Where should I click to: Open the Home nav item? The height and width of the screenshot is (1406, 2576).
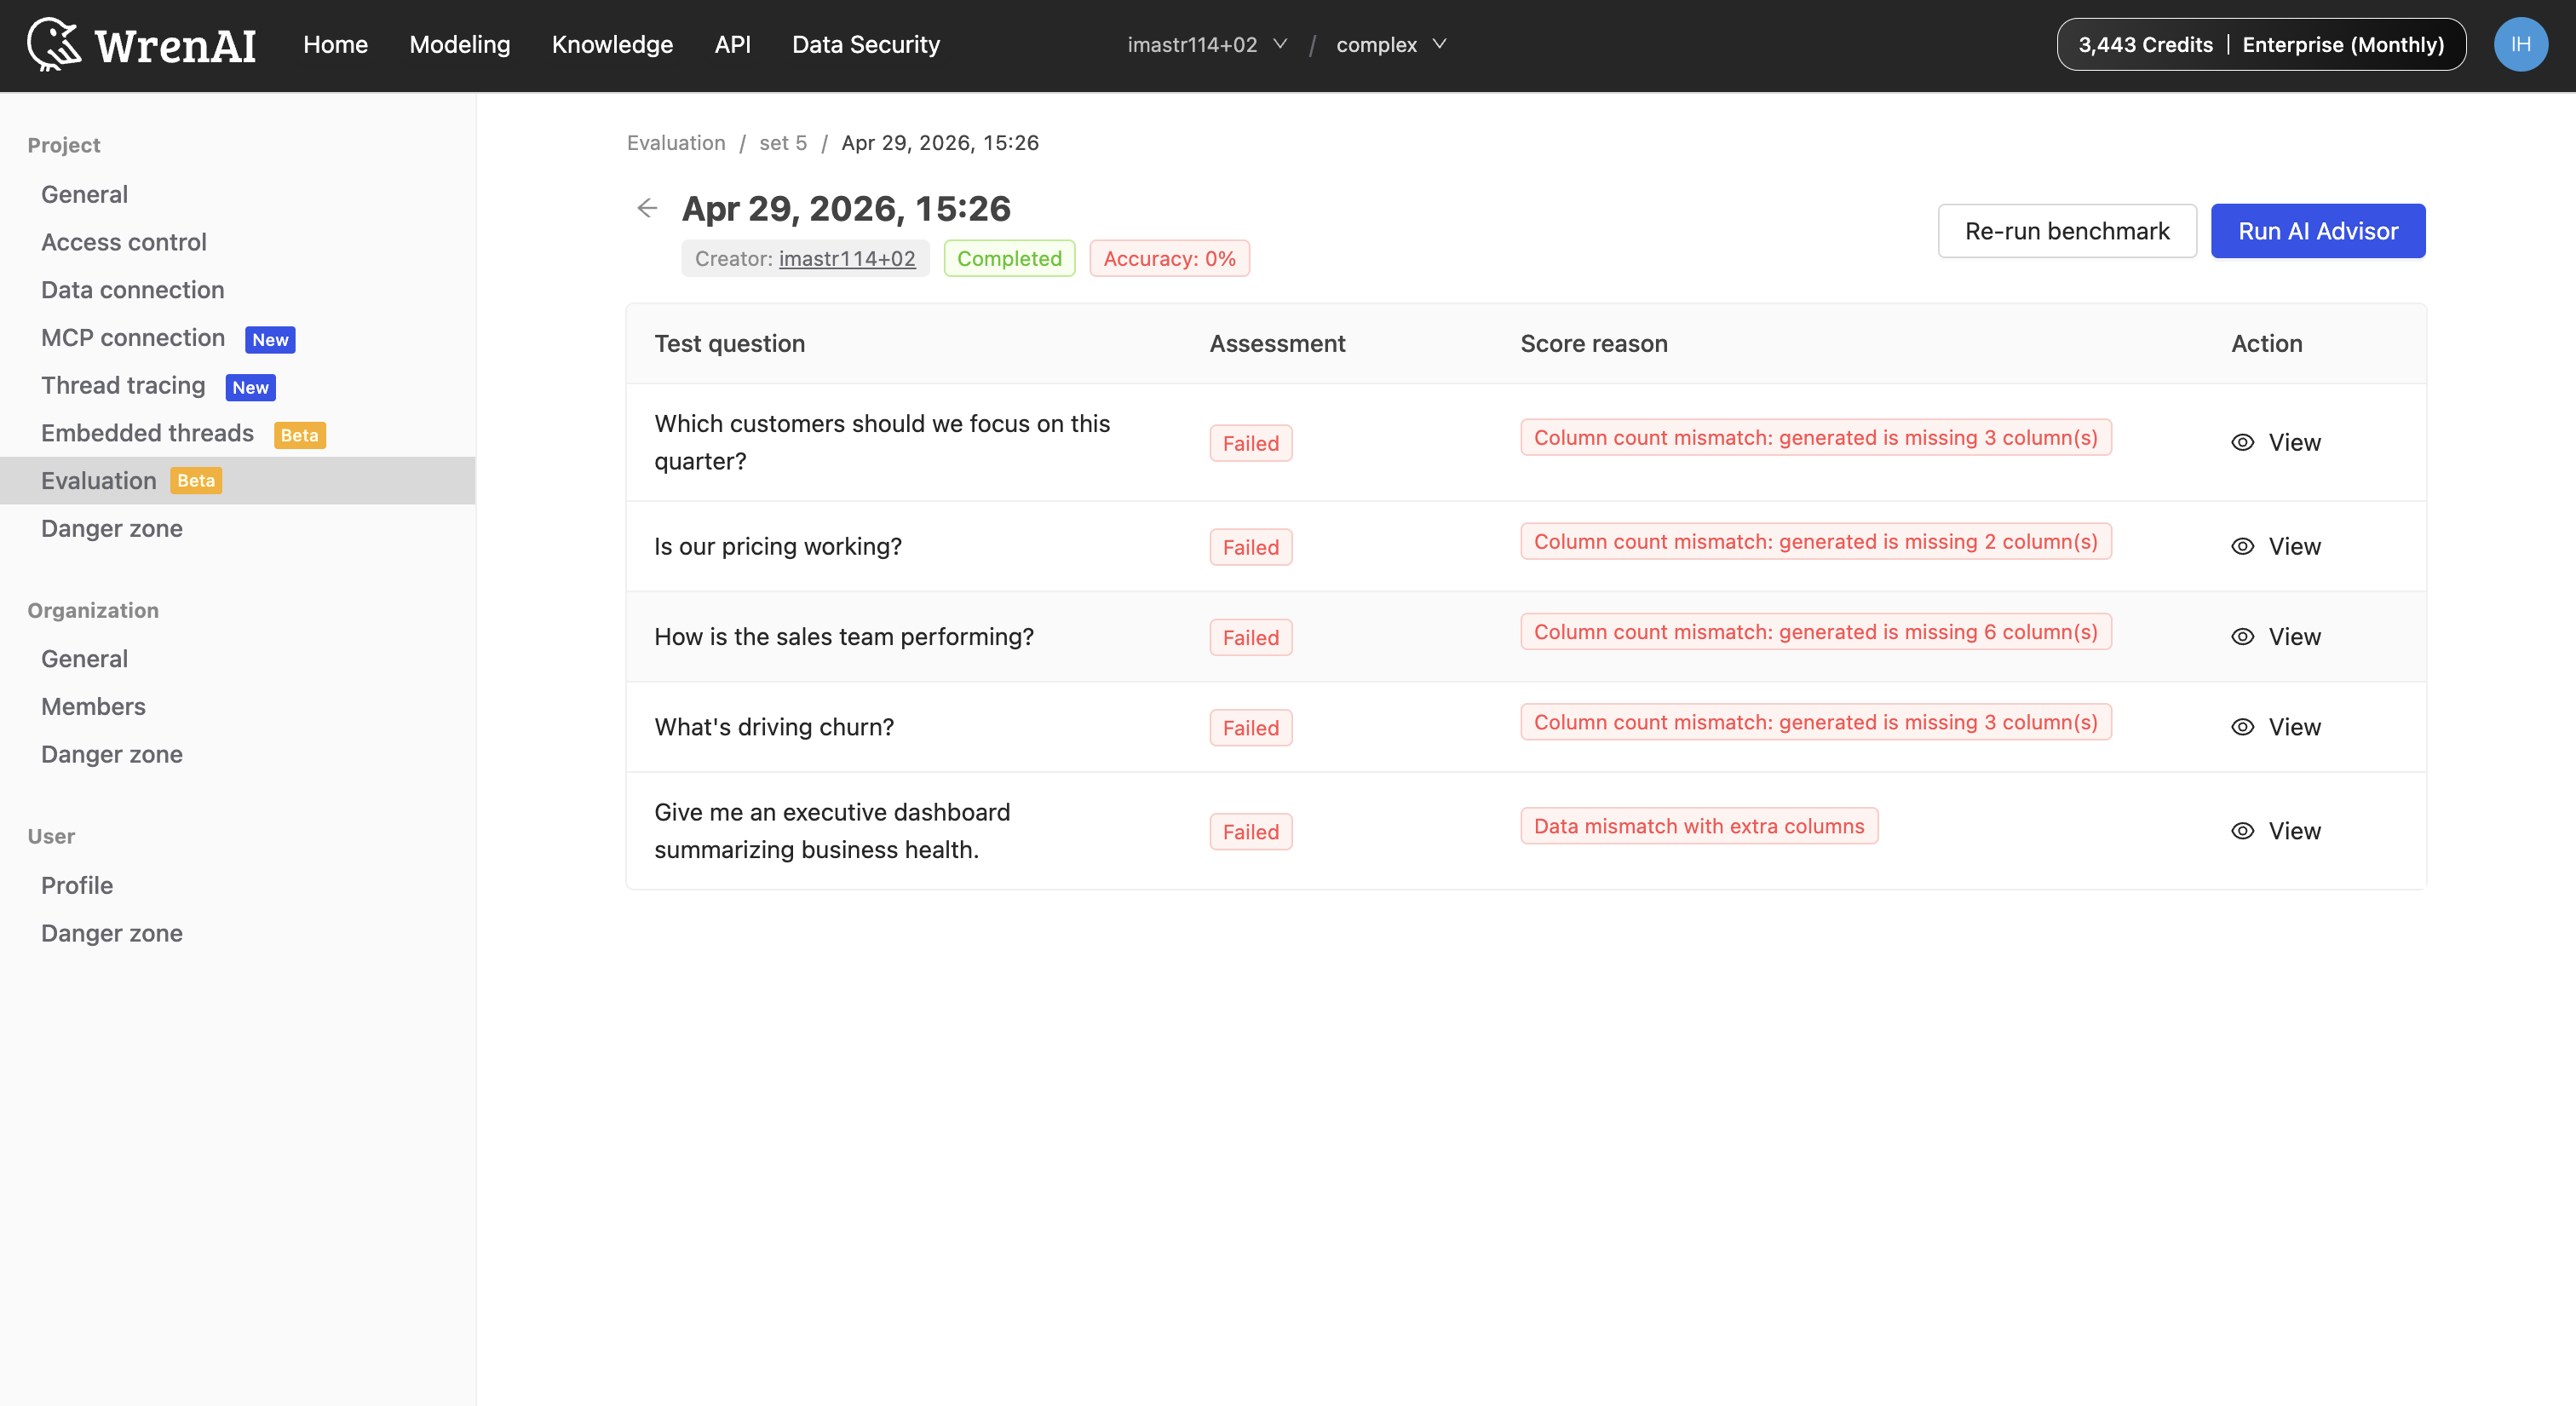tap(335, 45)
